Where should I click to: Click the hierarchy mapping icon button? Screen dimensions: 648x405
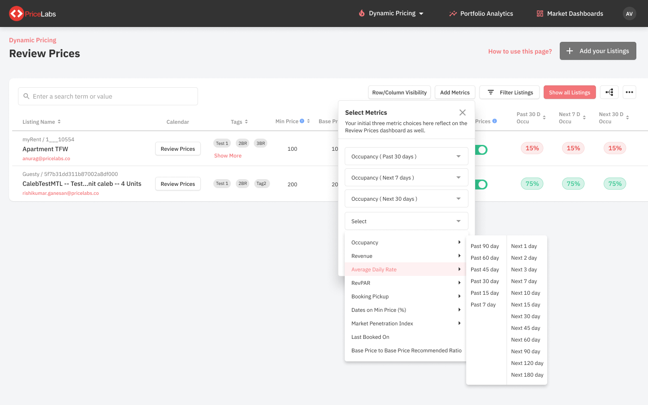(x=609, y=92)
